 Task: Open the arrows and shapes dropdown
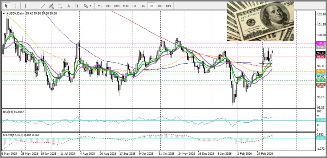coord(87,6)
